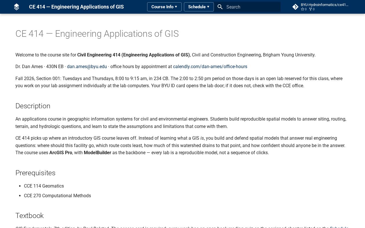Viewport: 365px width, 228px height.
Task: Click the bold ArcGIS Pro text
Action: (61, 153)
